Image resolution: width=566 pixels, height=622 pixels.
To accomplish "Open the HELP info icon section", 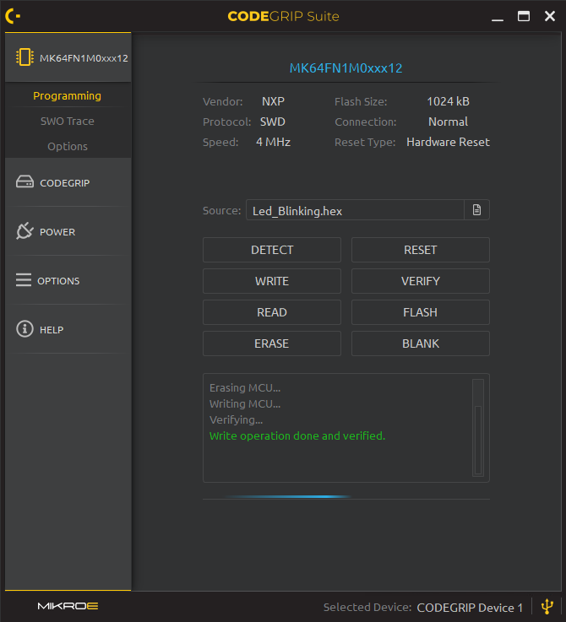I will [x=24, y=329].
